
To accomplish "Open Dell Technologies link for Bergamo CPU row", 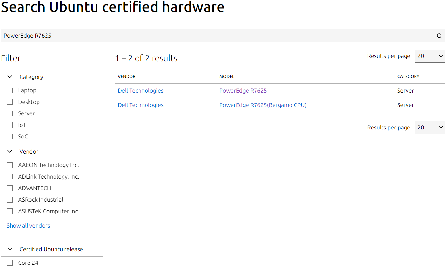I will coord(140,105).
